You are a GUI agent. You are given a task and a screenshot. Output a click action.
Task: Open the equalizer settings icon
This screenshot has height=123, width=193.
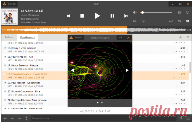180,13
